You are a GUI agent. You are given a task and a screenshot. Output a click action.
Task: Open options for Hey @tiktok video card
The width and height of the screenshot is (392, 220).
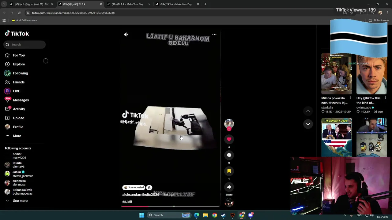pos(385,98)
